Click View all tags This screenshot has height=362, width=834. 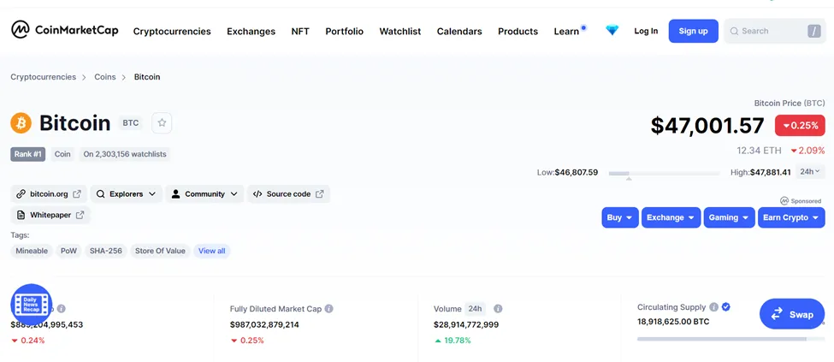[211, 251]
